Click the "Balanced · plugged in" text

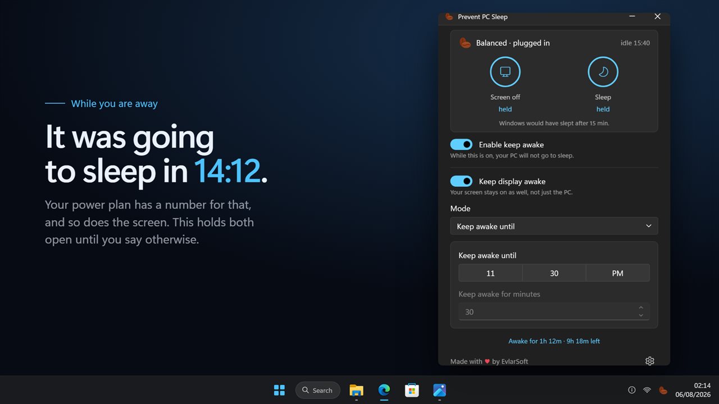coord(513,43)
